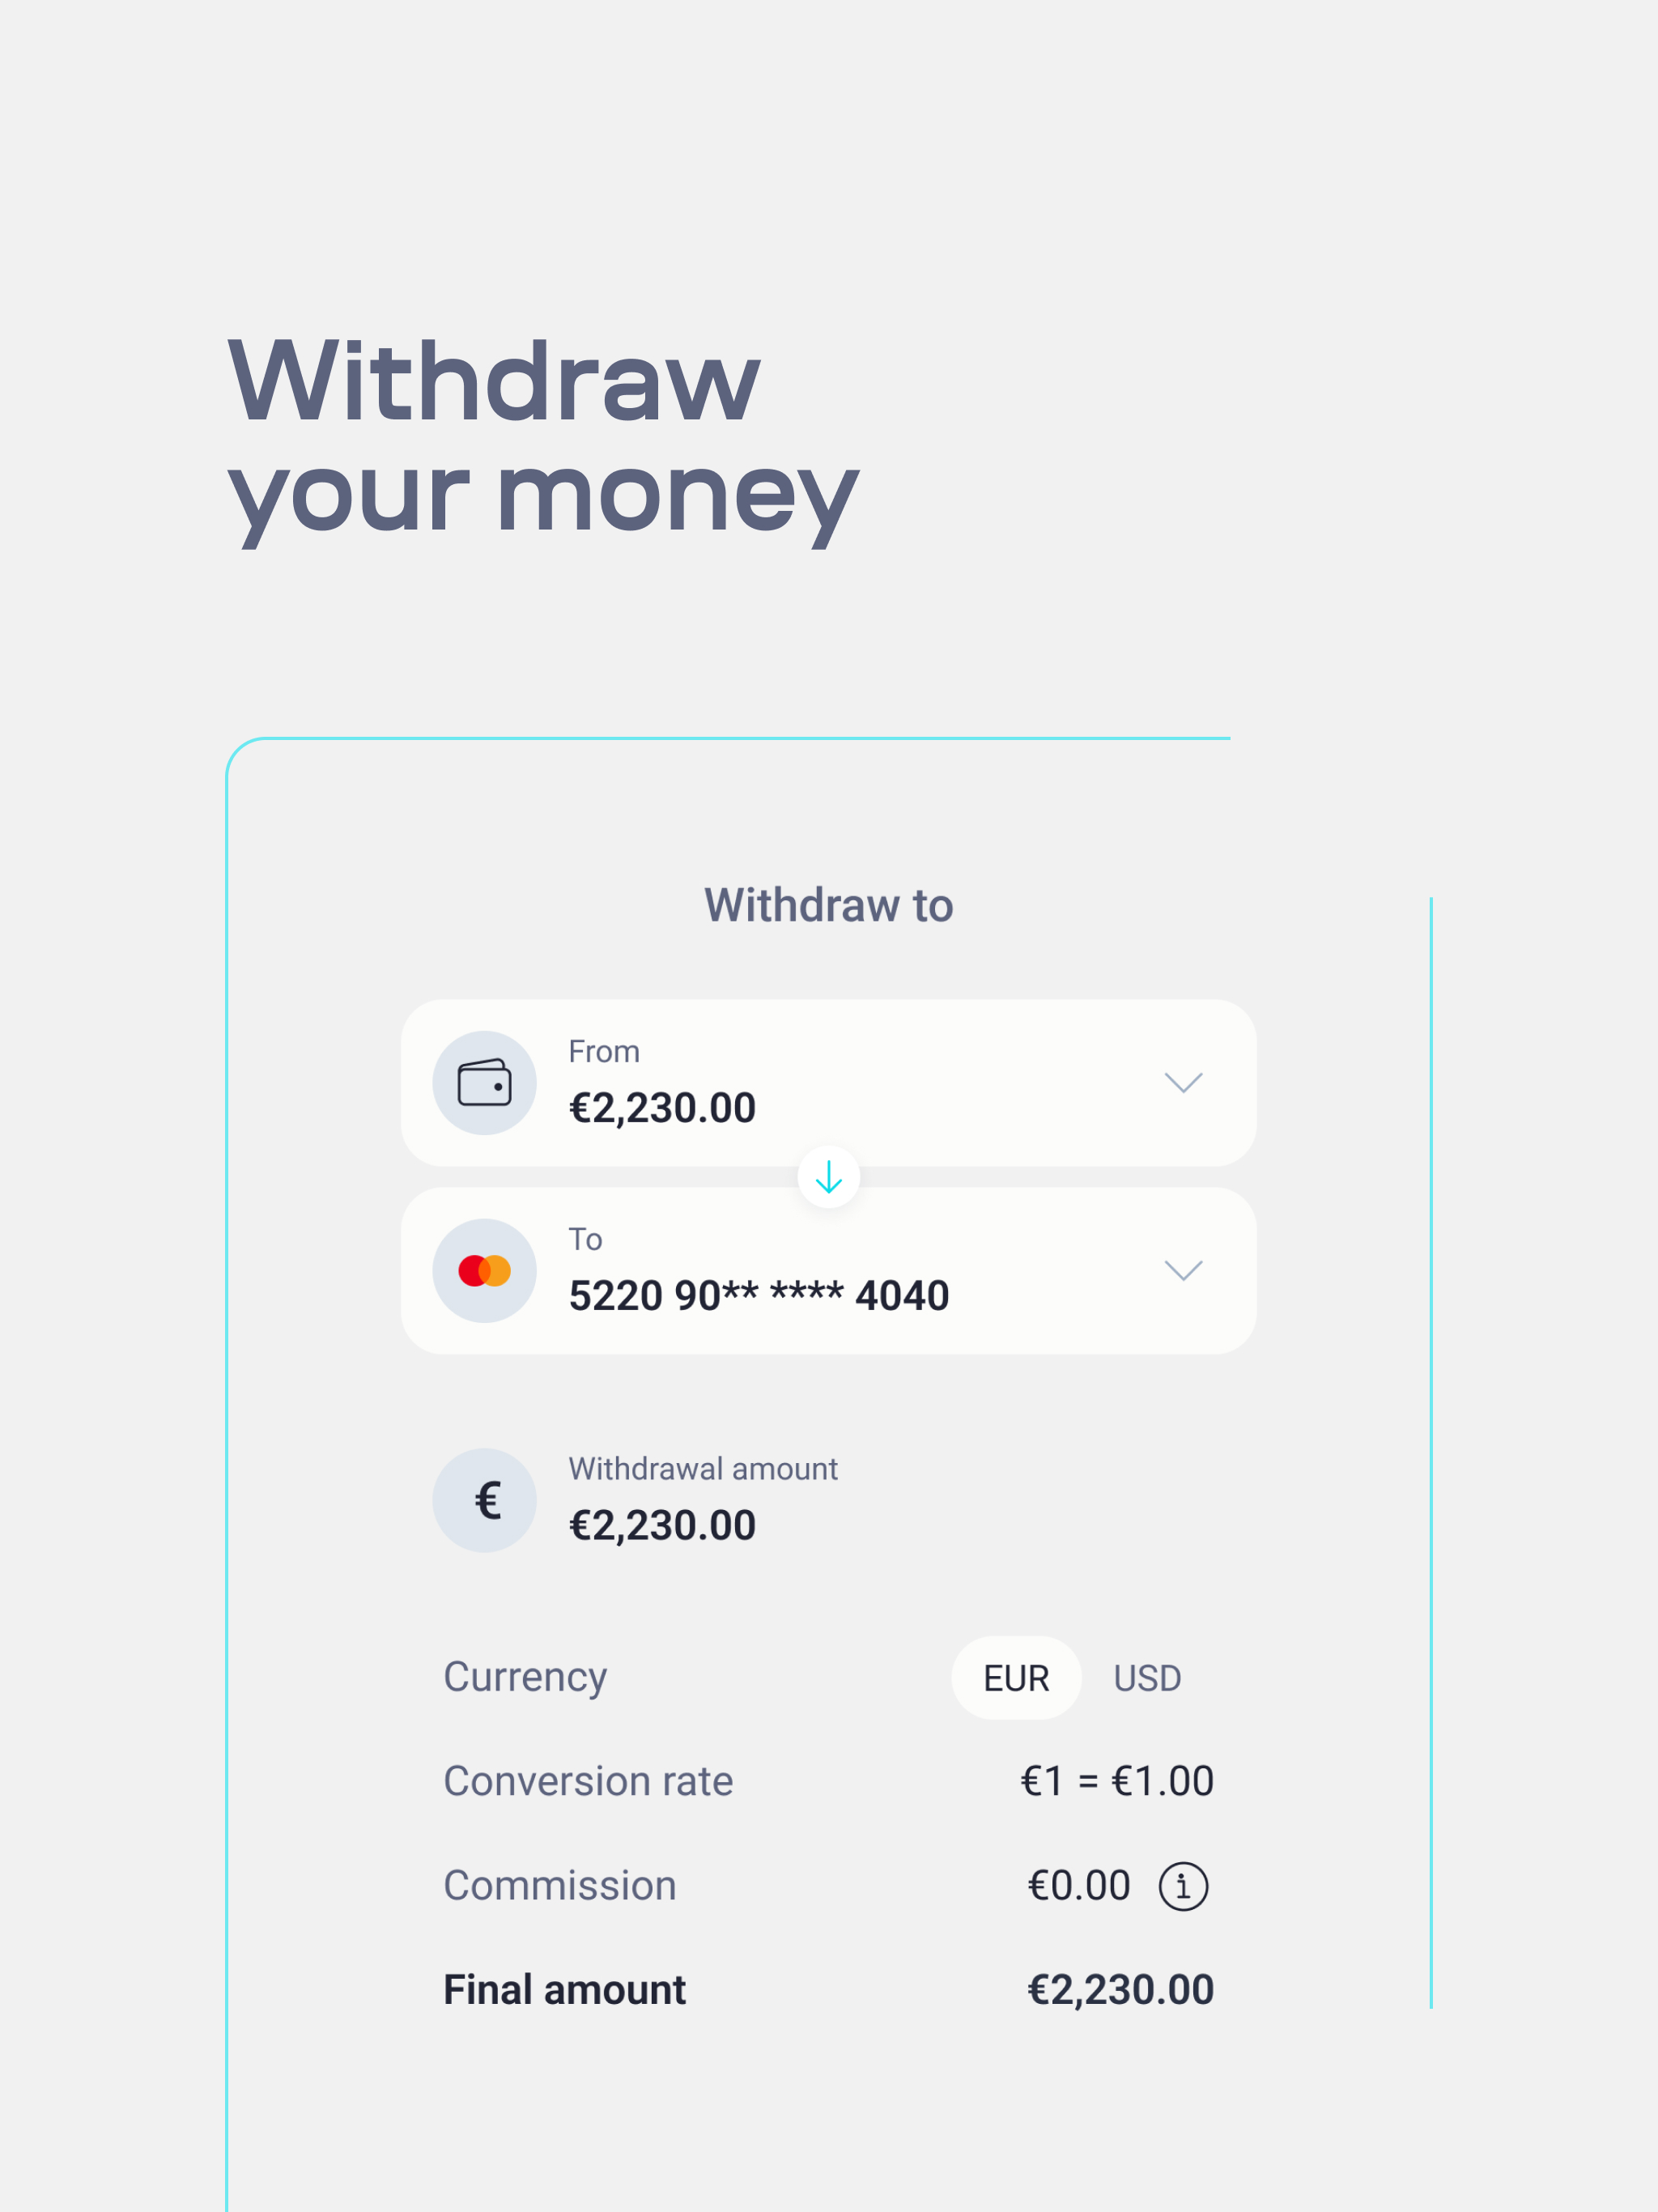This screenshot has height=2212, width=1658.
Task: Click the wallet icon in From row
Action: [484, 1083]
